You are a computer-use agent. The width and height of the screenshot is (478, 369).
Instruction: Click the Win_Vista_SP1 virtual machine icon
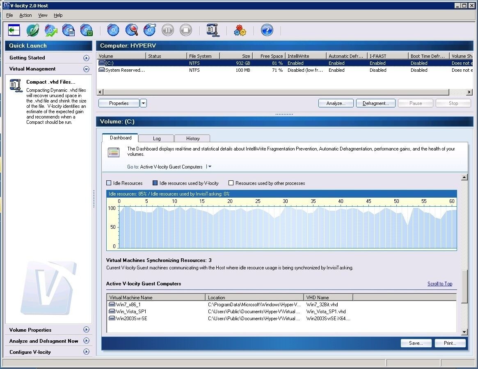click(112, 311)
